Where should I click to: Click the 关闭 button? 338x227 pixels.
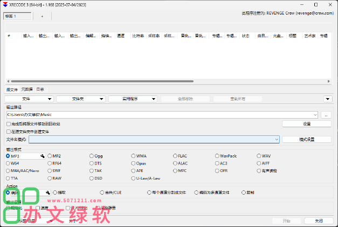[319, 221]
